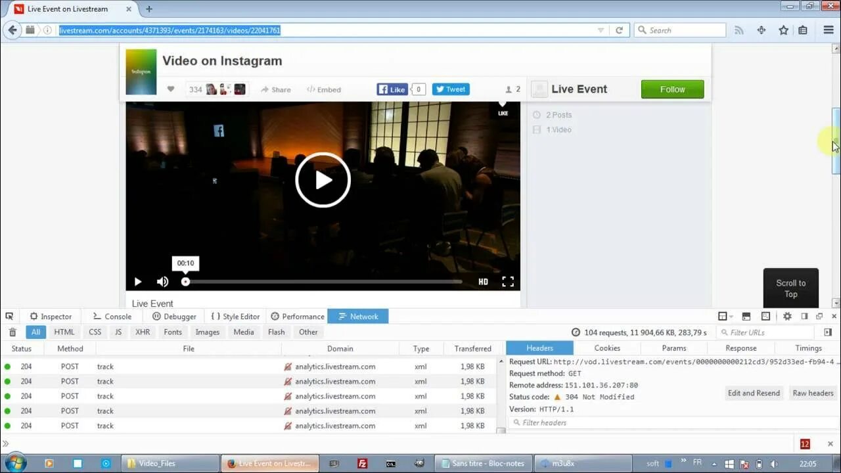This screenshot has height=473, width=841.
Task: Open the Response tab in request details
Action: [741, 348]
